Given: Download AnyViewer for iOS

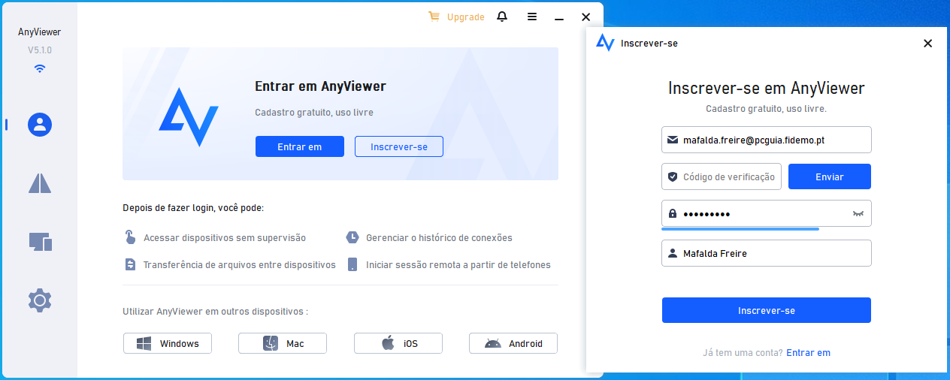Looking at the screenshot, I should 398,343.
